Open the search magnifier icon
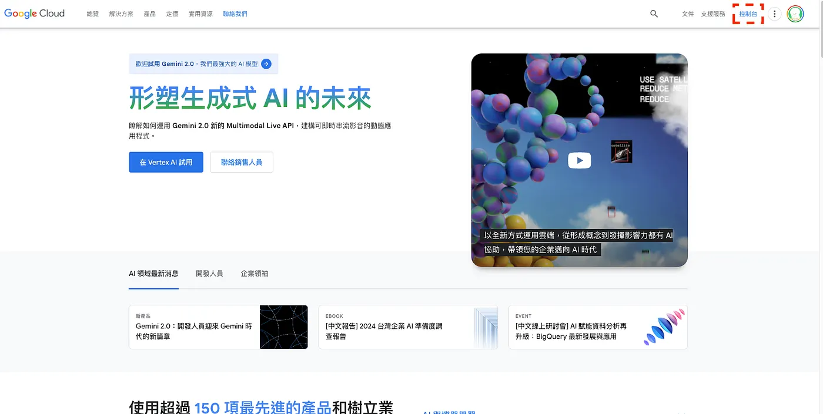The image size is (823, 414). click(x=654, y=14)
